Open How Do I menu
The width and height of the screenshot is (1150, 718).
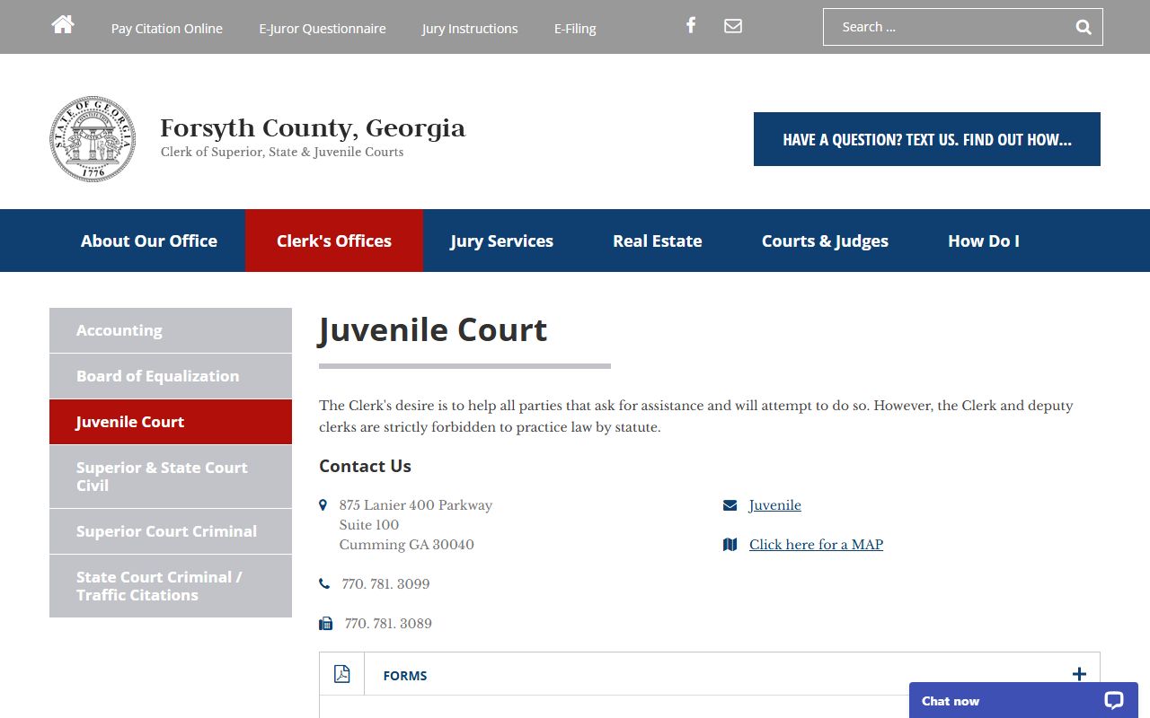click(984, 241)
